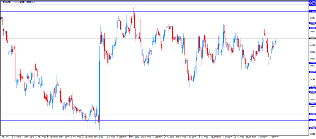Click the 15 Jan 08:00 time axis label
The height and width of the screenshot is (139, 316).
[x=227, y=137]
